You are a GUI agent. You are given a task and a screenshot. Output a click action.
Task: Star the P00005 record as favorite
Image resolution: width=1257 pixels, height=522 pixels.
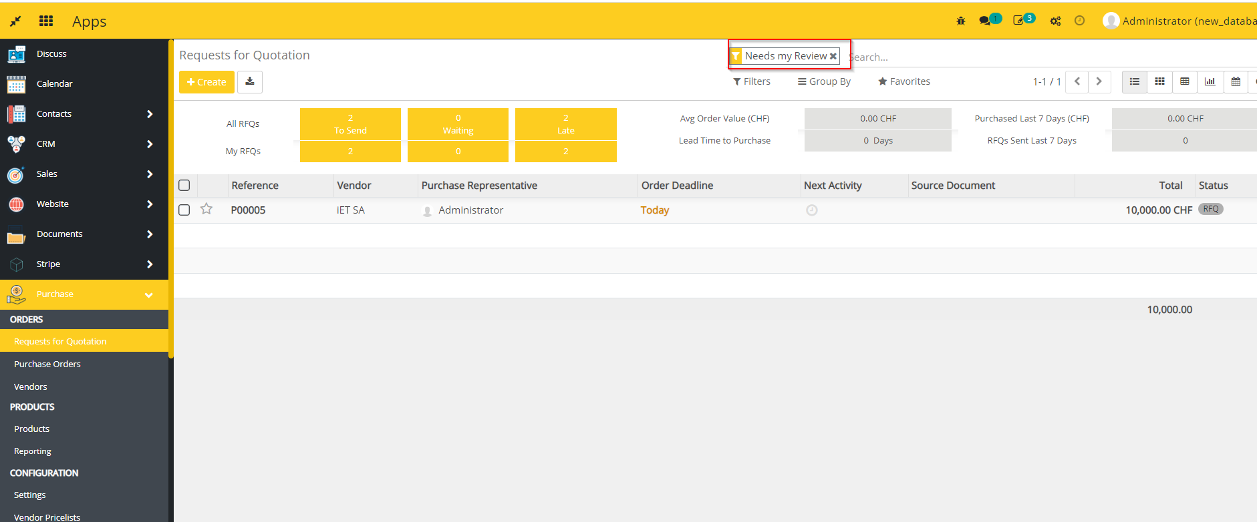(x=206, y=210)
